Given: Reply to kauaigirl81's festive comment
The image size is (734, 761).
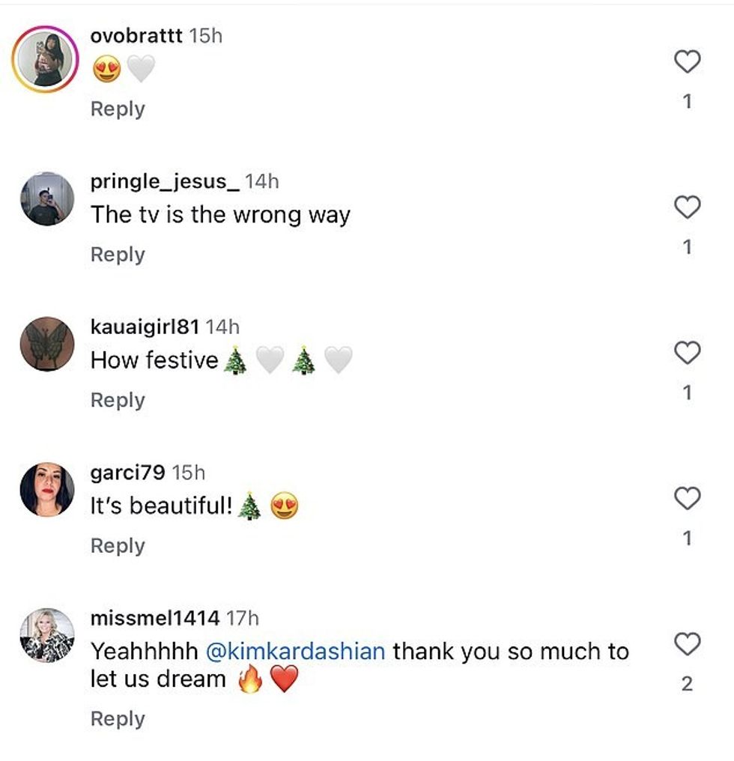Looking at the screenshot, I should 118,400.
